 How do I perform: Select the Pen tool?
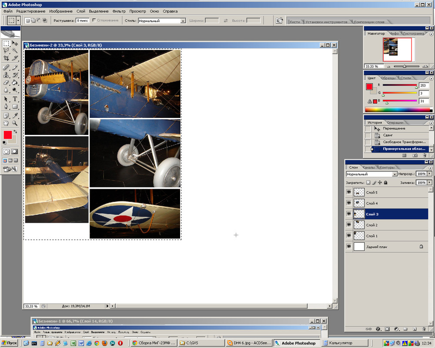tap(6, 107)
